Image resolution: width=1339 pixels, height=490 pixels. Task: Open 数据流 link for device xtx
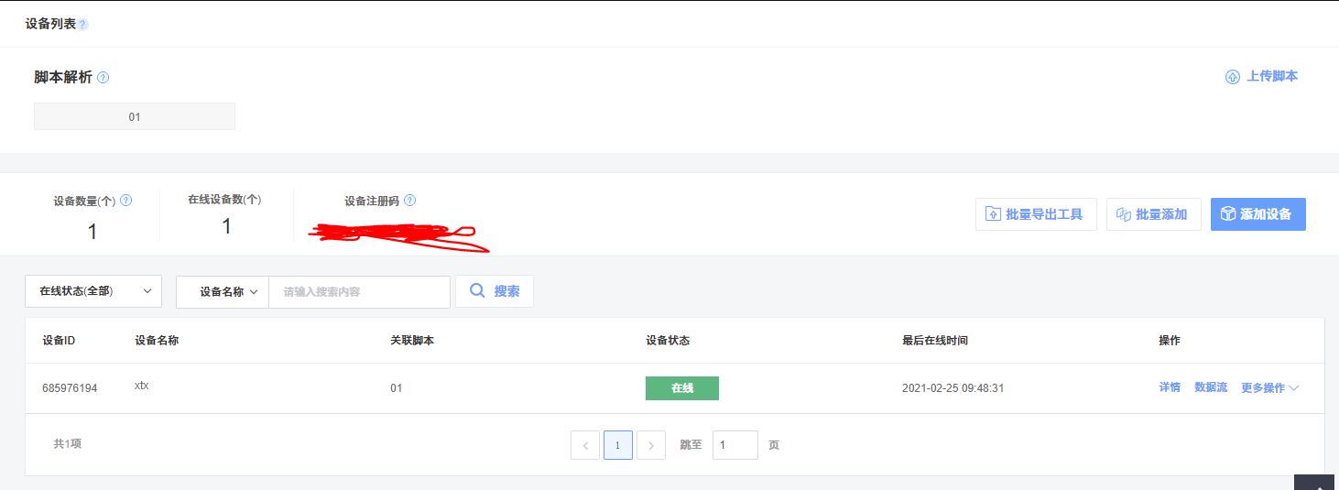pyautogui.click(x=1210, y=388)
